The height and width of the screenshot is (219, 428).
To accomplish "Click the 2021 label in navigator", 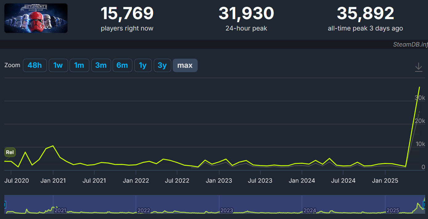I will coord(60,211).
